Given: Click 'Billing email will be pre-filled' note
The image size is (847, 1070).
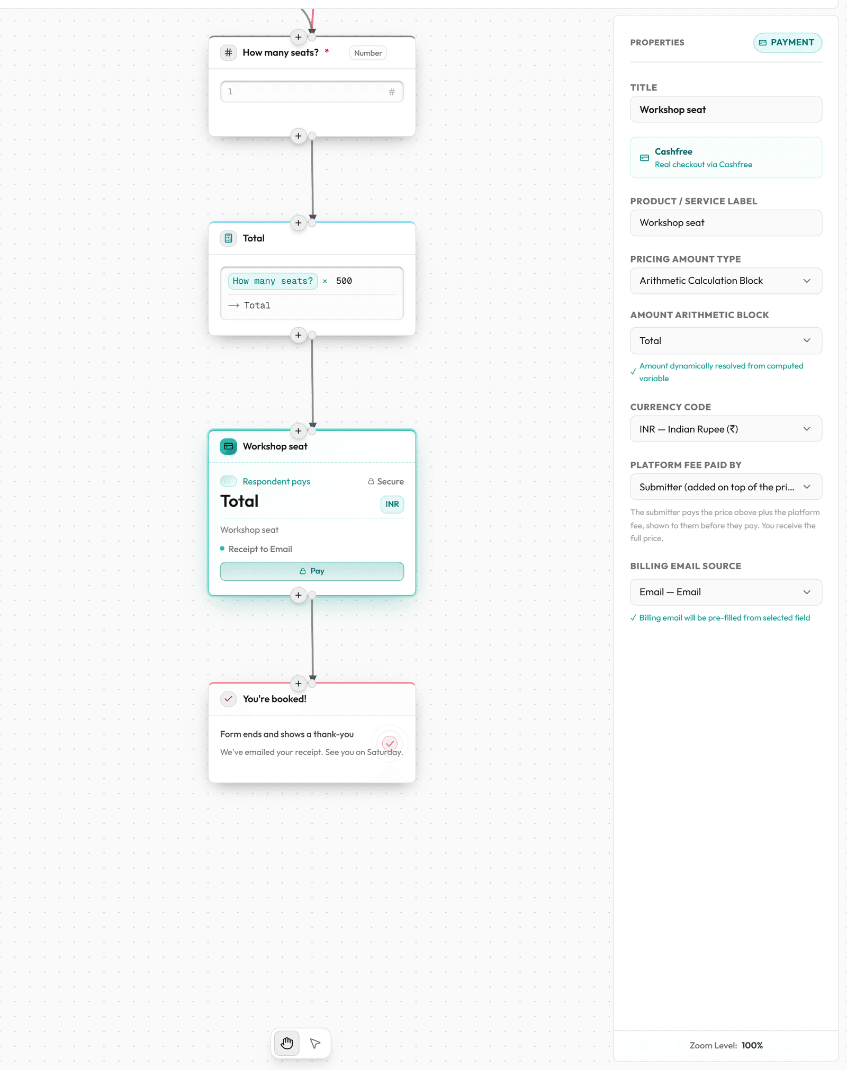Looking at the screenshot, I should click(x=720, y=618).
